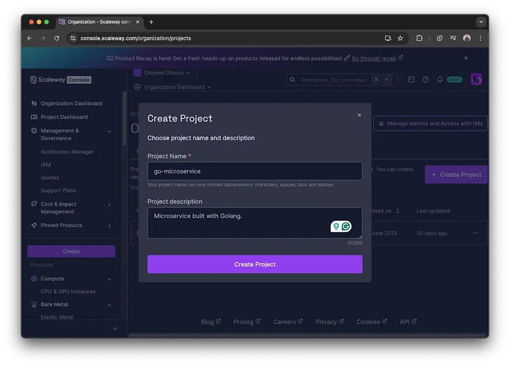Open the Grammarly icon in the description field
510x366 pixels.
click(345, 225)
